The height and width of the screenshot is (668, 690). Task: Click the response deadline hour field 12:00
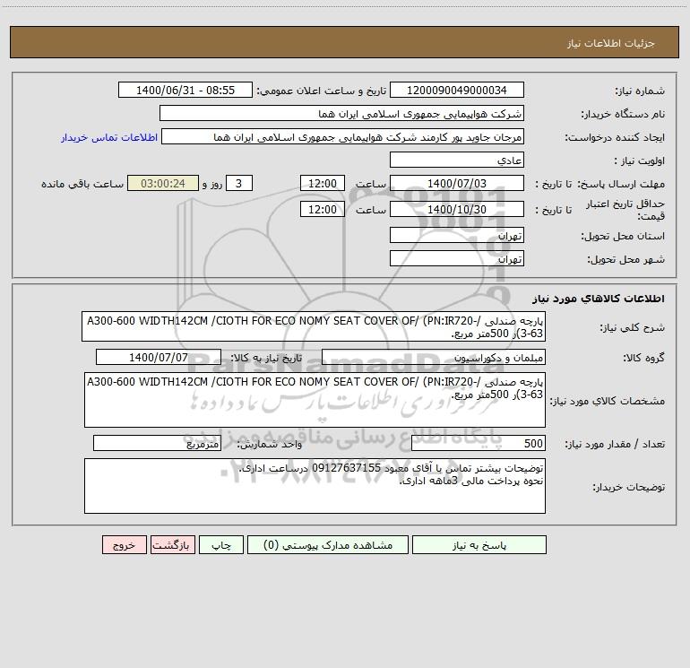(x=322, y=184)
